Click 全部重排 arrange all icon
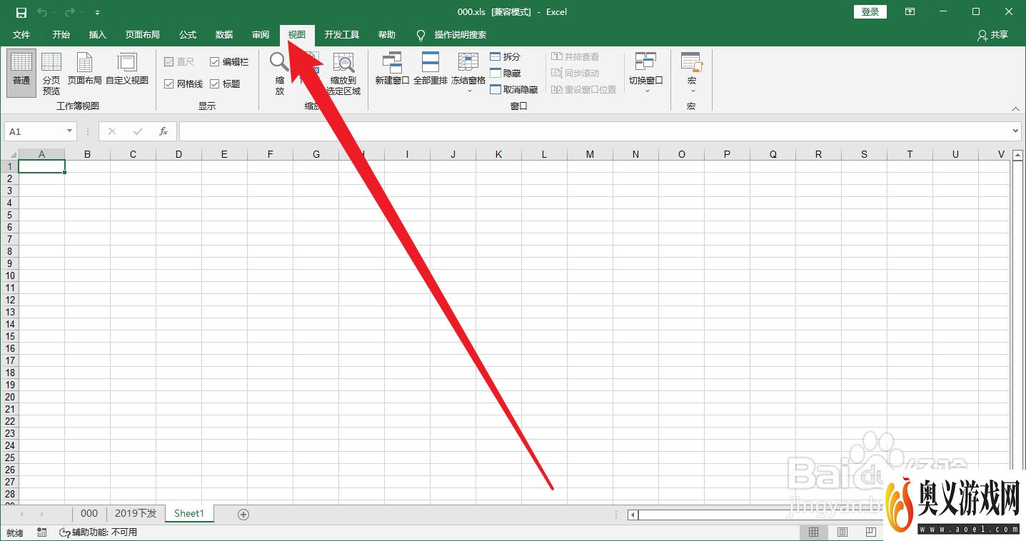 point(430,69)
